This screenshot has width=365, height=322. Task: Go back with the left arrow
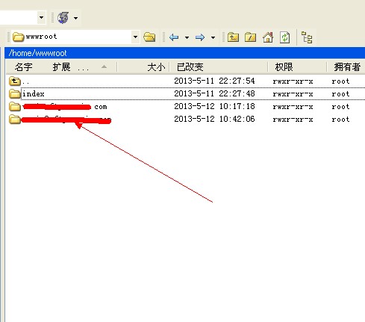[x=174, y=37]
